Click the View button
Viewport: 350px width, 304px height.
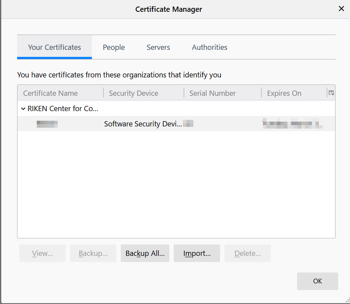pyautogui.click(x=42, y=253)
